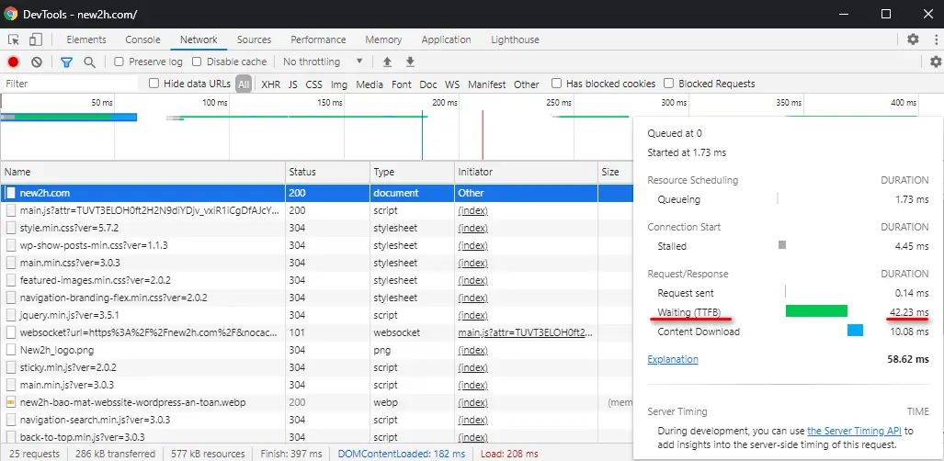Filter requests by Media
The height and width of the screenshot is (461, 944).
[x=370, y=84]
